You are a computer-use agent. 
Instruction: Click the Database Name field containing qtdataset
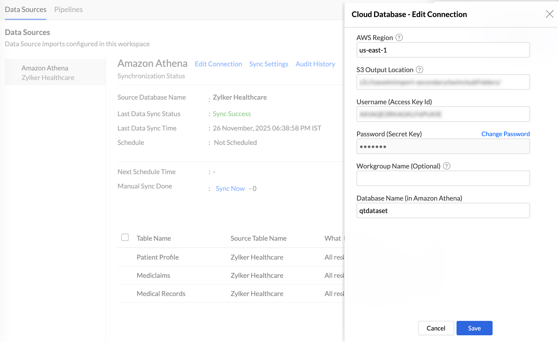tap(443, 211)
